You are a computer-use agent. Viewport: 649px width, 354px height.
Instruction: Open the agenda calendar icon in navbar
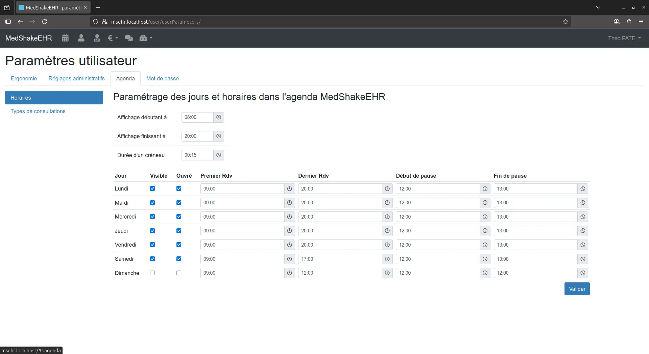(x=65, y=38)
